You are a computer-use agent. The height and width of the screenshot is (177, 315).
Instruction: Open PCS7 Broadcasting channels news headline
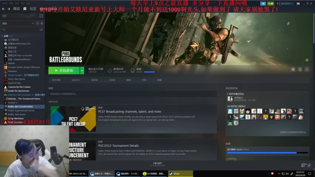tap(130, 112)
